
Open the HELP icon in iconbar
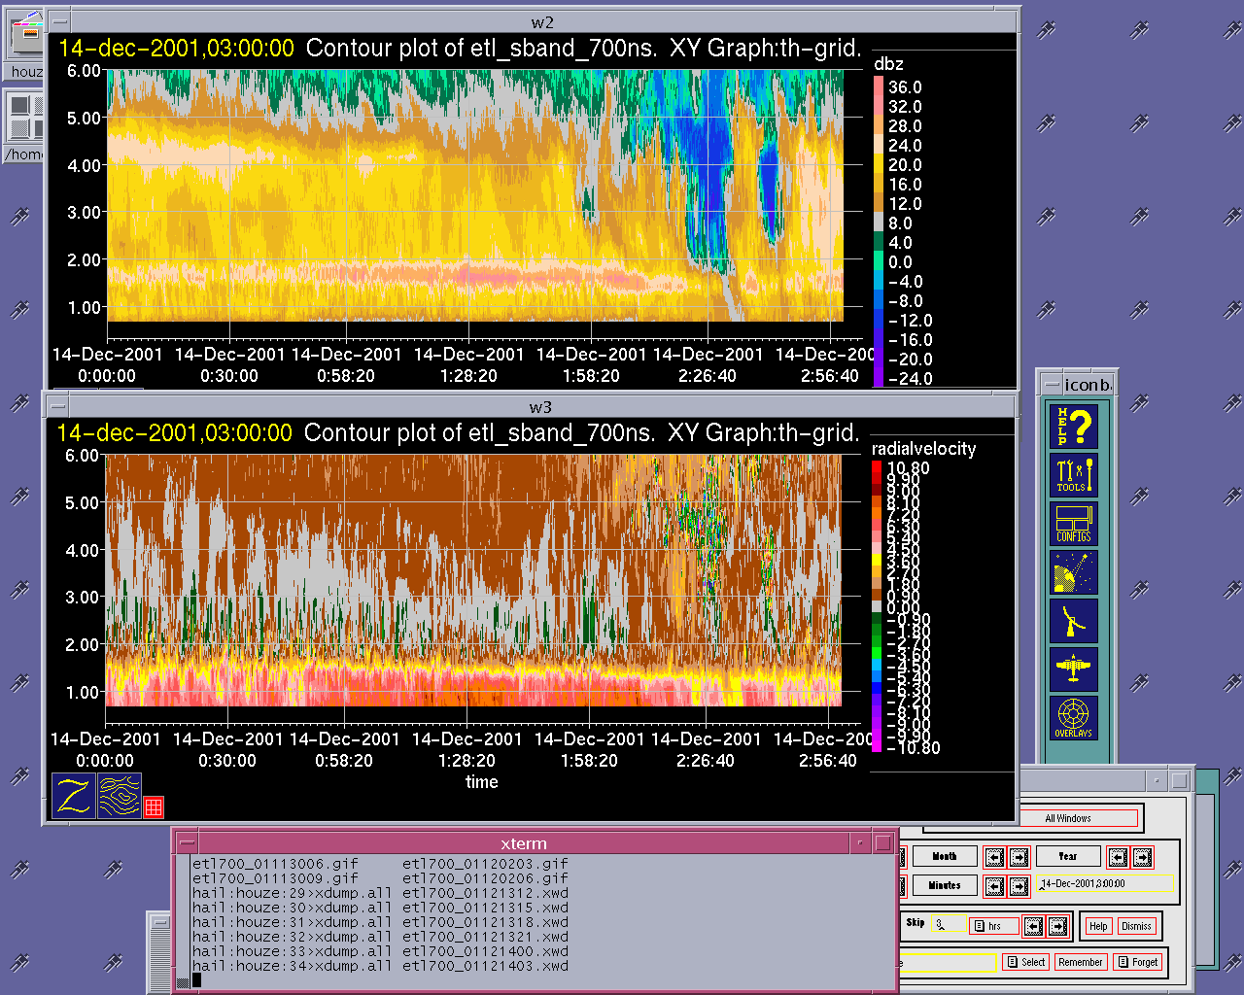[x=1074, y=427]
